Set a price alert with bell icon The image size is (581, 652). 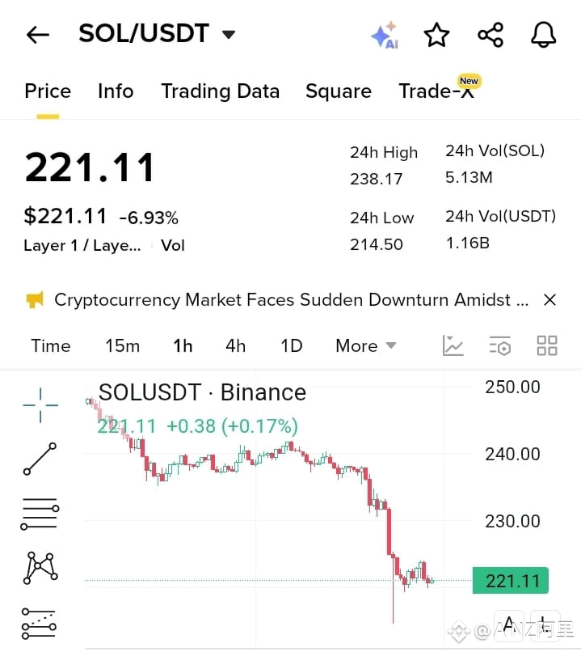click(x=544, y=35)
